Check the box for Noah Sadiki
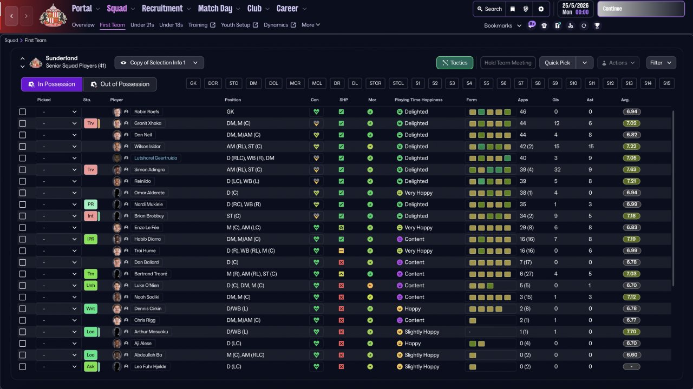 pyautogui.click(x=23, y=297)
